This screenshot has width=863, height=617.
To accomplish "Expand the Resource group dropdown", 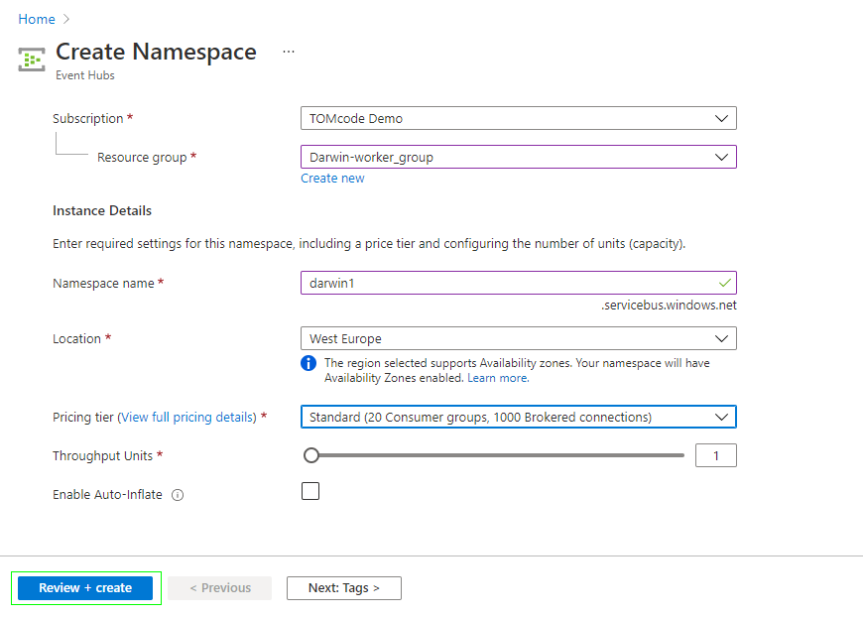I will click(x=518, y=157).
